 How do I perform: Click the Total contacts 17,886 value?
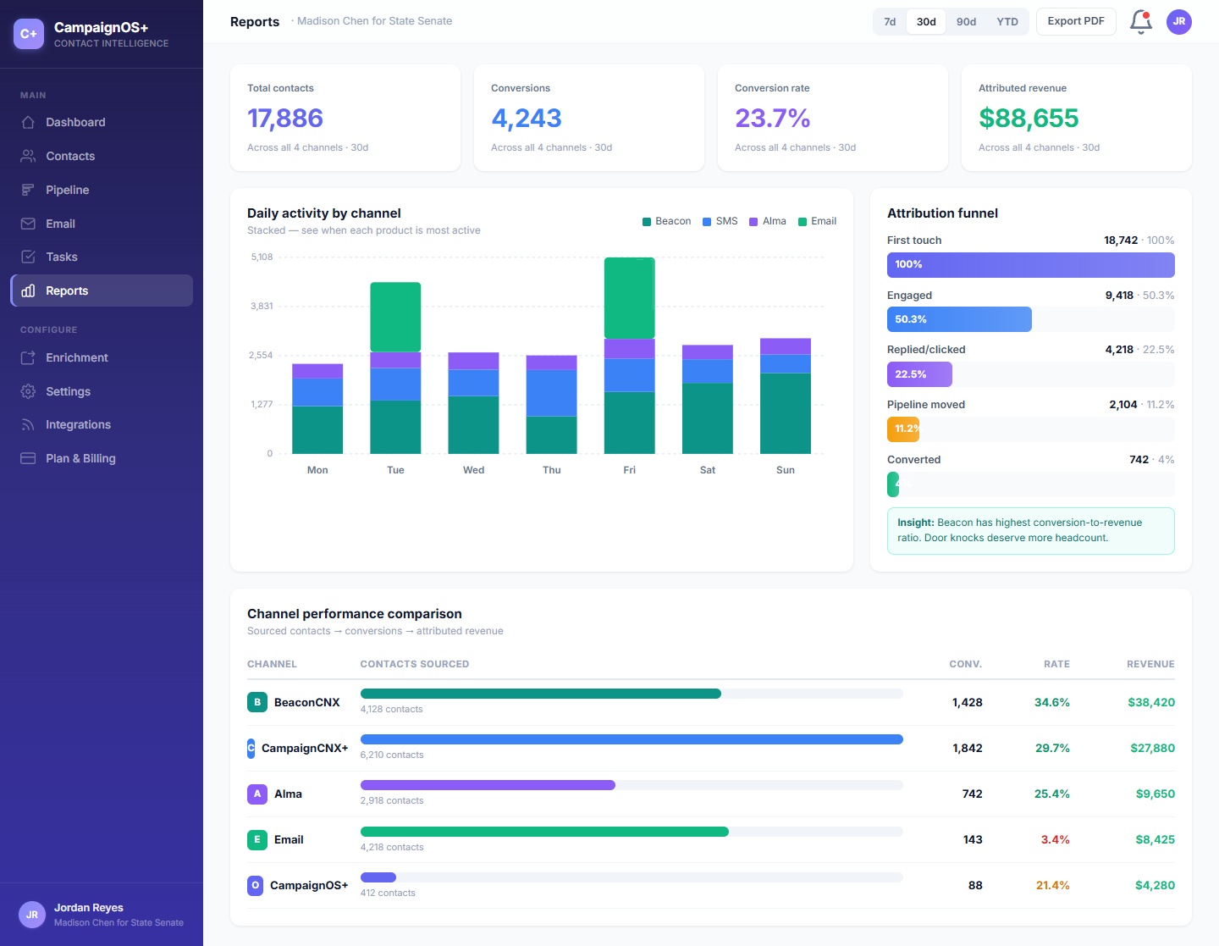pyautogui.click(x=285, y=118)
